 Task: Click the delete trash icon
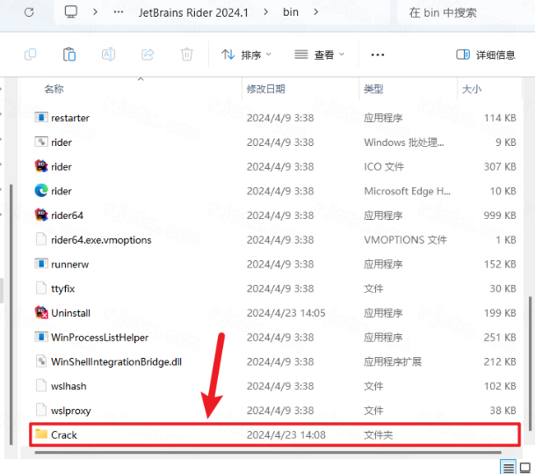click(x=186, y=55)
